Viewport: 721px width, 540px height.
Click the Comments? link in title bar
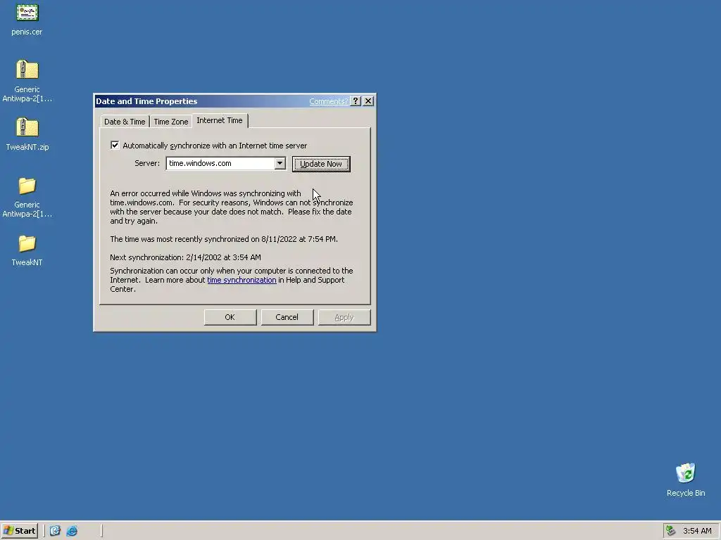[328, 101]
